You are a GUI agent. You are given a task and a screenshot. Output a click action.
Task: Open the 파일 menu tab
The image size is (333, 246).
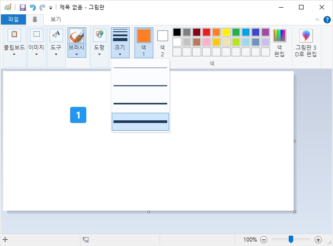click(13, 19)
